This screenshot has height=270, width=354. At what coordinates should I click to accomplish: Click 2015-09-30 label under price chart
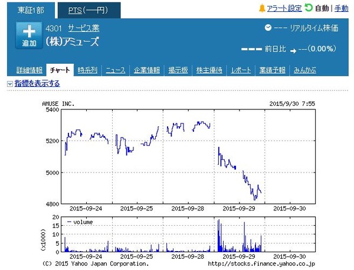(290, 209)
